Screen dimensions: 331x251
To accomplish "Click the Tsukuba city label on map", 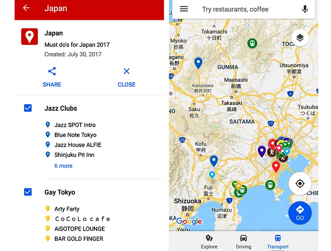I will (308, 110).
